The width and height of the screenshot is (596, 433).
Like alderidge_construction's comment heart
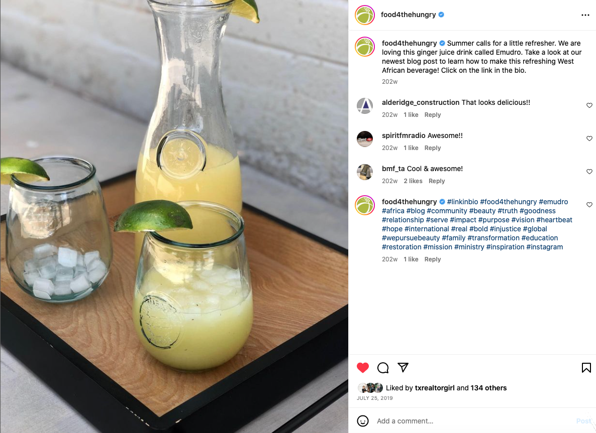tap(589, 105)
